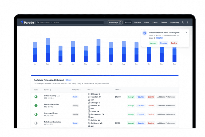
Task: Counter the quote in the notification popup
Action: [x=164, y=43]
